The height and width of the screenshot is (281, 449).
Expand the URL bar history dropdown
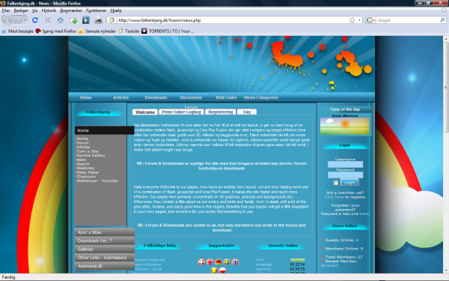click(x=359, y=20)
